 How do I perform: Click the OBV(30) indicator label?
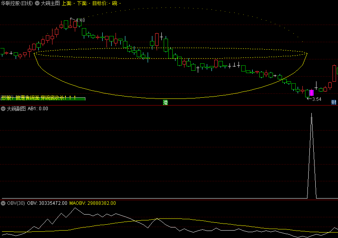[16, 203]
